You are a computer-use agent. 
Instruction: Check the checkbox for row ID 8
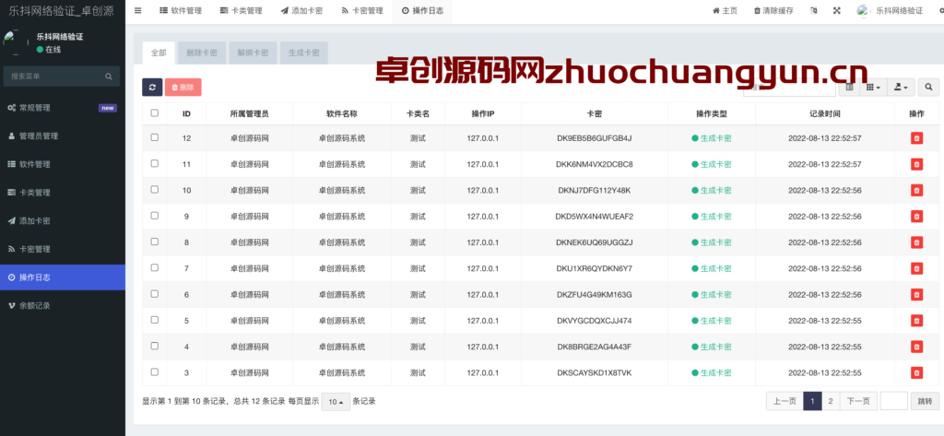tap(155, 242)
